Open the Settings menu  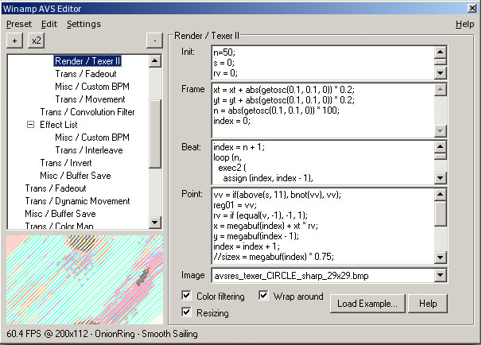[x=84, y=24]
